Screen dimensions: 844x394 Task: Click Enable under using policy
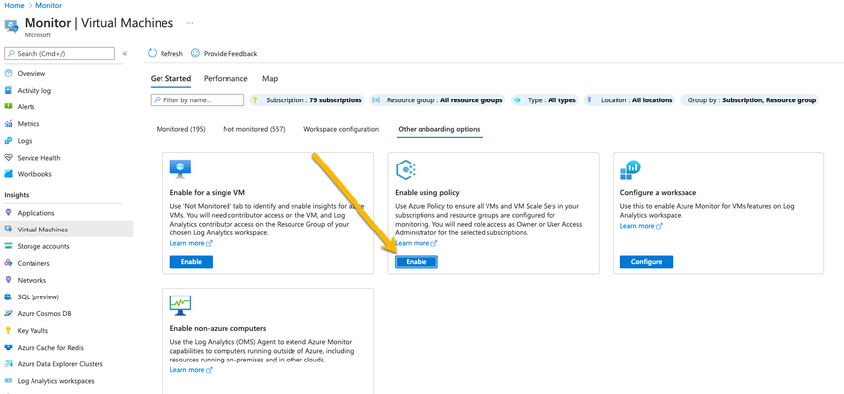(417, 262)
